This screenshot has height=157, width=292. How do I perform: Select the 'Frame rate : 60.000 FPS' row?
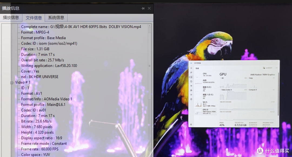40,149
